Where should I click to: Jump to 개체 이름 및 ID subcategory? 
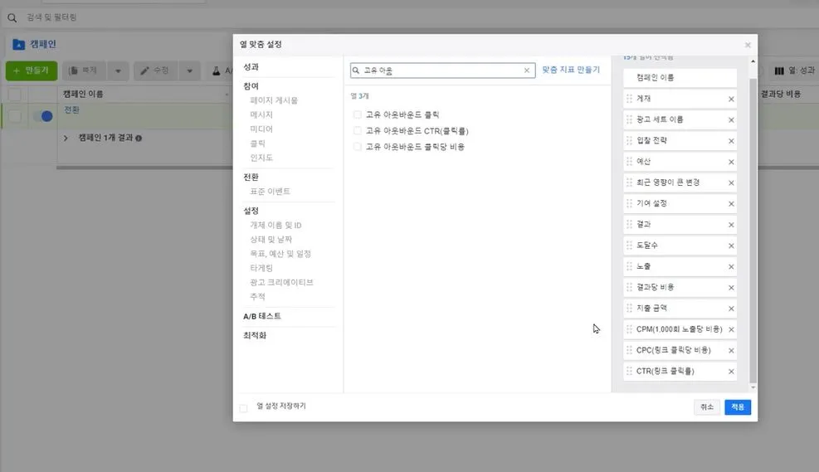[x=275, y=225]
